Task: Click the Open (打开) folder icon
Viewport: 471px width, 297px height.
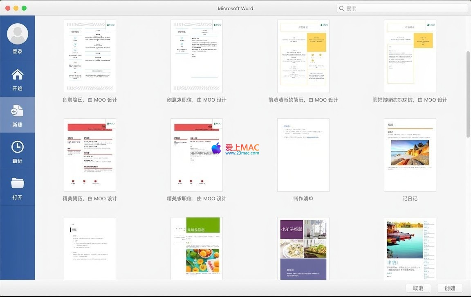Action: 18,184
